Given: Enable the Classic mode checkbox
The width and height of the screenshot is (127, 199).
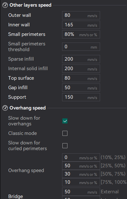Looking at the screenshot, I should coord(65,133).
